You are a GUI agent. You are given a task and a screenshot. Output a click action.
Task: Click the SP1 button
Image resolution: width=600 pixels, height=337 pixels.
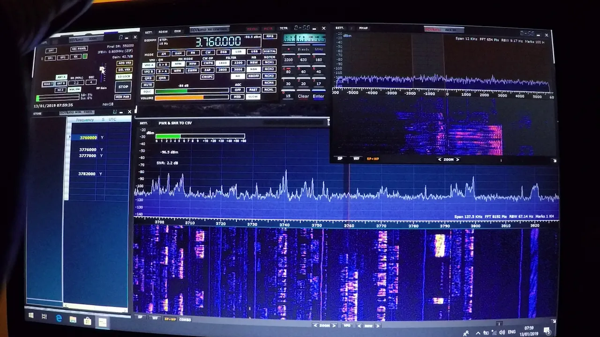(50, 58)
